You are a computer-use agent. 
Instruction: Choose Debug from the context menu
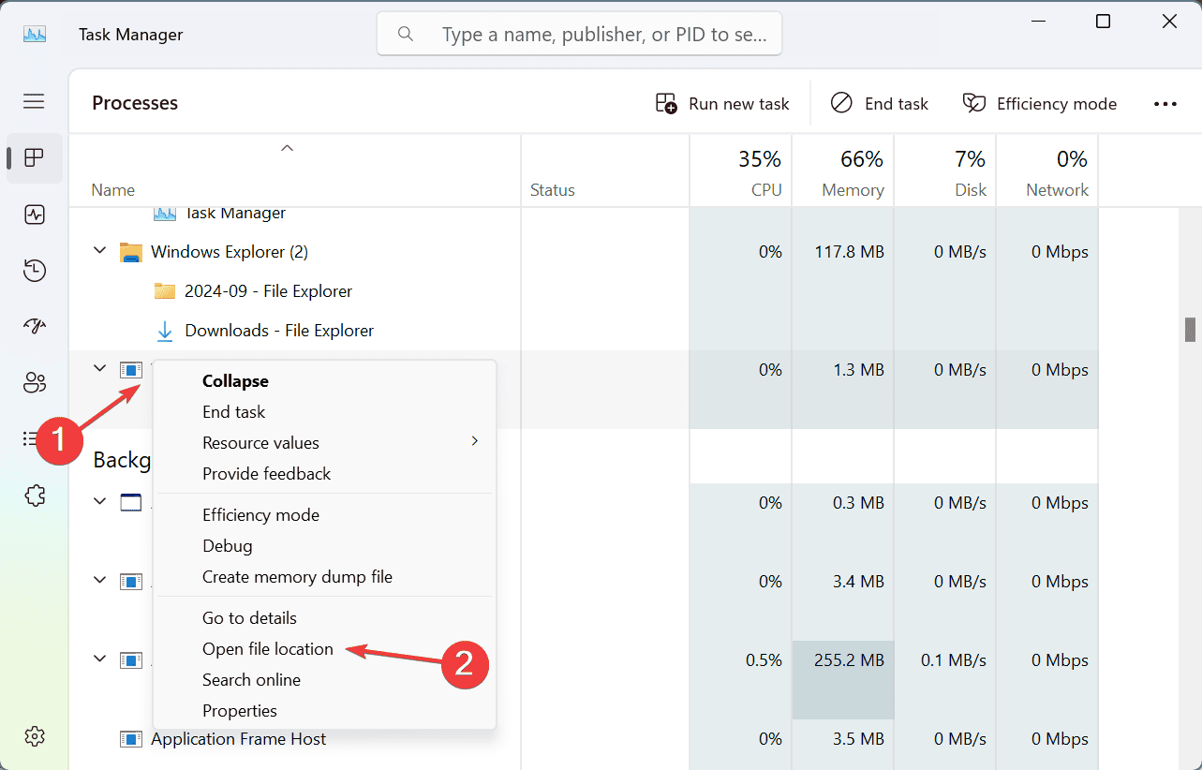tap(324, 546)
